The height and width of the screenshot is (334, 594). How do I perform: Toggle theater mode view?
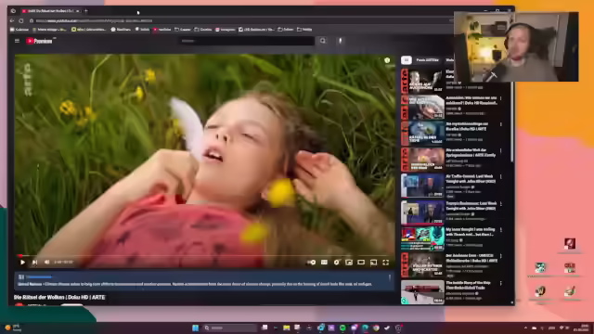pos(361,262)
